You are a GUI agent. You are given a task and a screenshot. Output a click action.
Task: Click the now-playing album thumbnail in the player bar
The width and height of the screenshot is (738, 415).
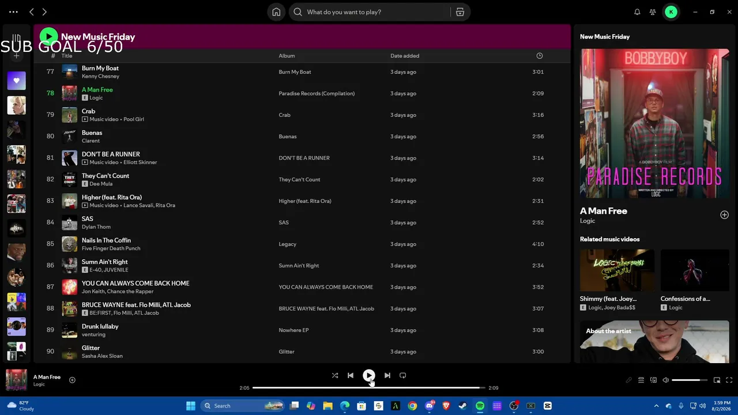[16, 380]
